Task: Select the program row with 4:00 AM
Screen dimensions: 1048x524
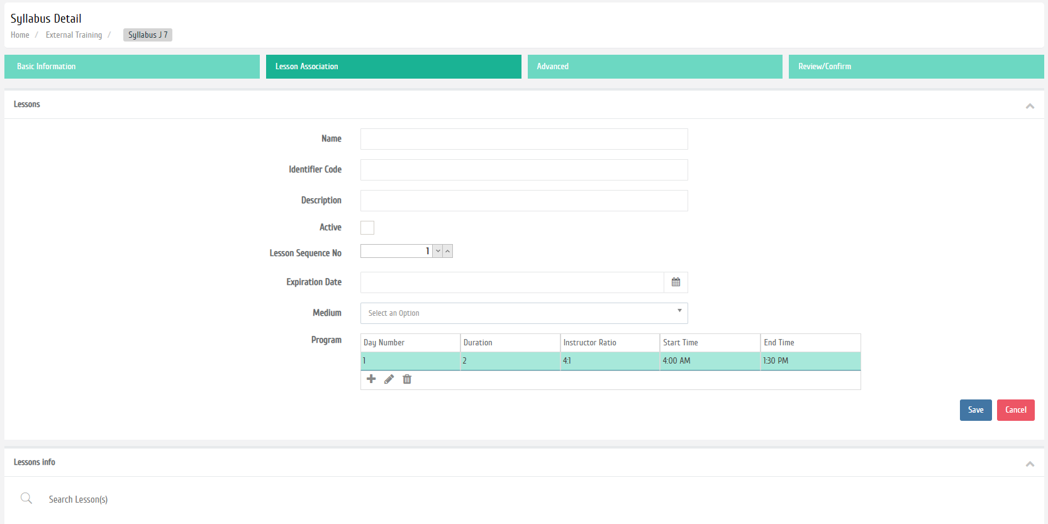Action: pos(676,361)
